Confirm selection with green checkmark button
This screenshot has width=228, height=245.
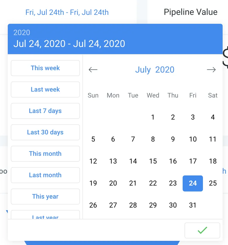tap(202, 230)
